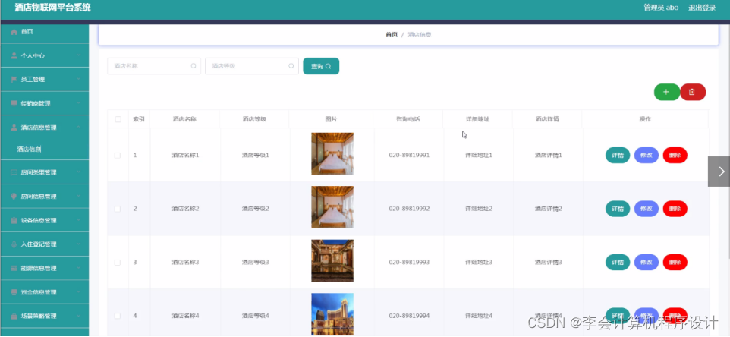The image size is (730, 337).
Task: Click 删除 for 酒店名称3
Action: (x=675, y=263)
